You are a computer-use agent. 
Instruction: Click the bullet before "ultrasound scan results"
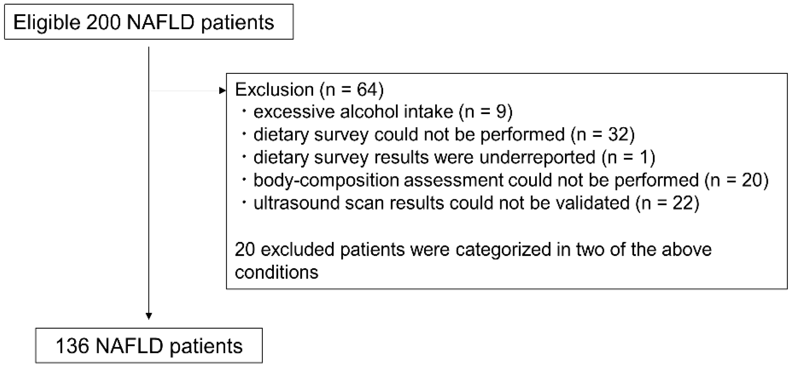(244, 202)
